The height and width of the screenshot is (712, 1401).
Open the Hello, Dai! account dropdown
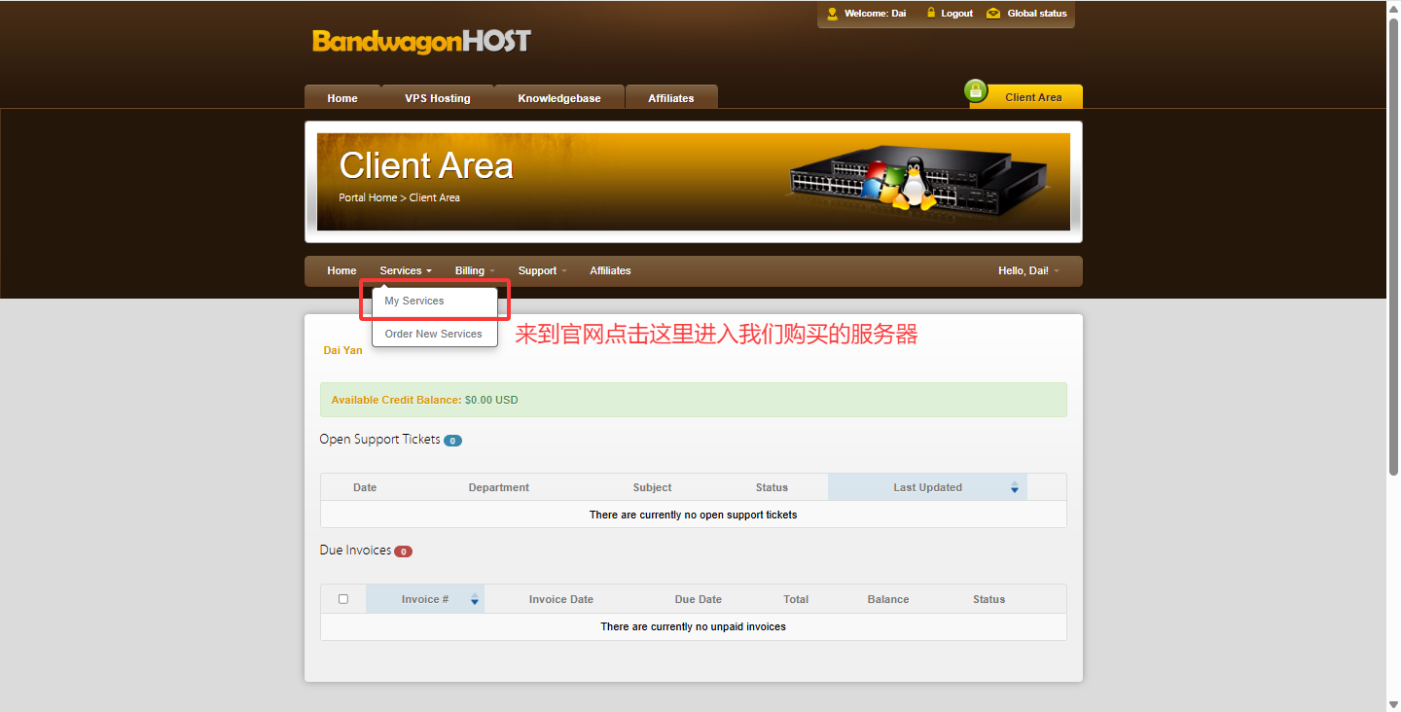pos(1028,270)
